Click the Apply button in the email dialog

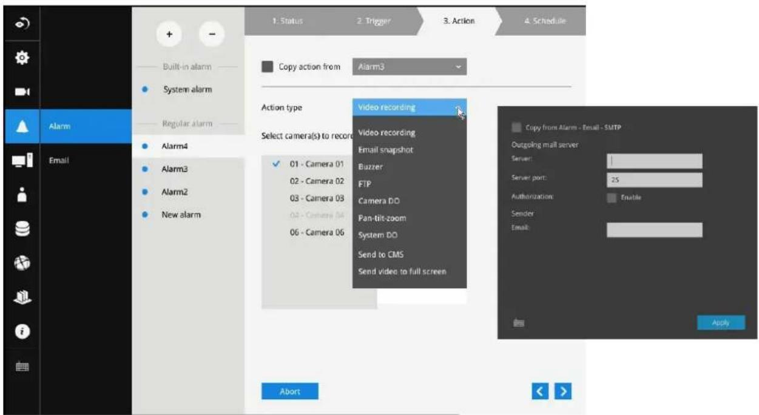(720, 323)
